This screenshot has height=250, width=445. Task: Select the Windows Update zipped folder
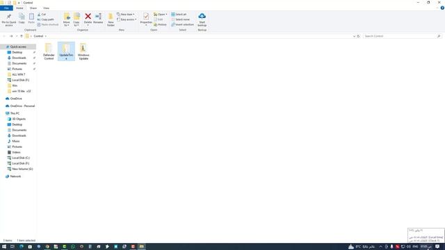point(83,51)
